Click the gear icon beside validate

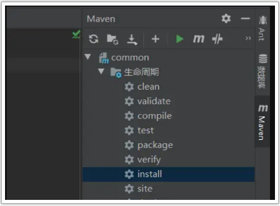point(129,101)
